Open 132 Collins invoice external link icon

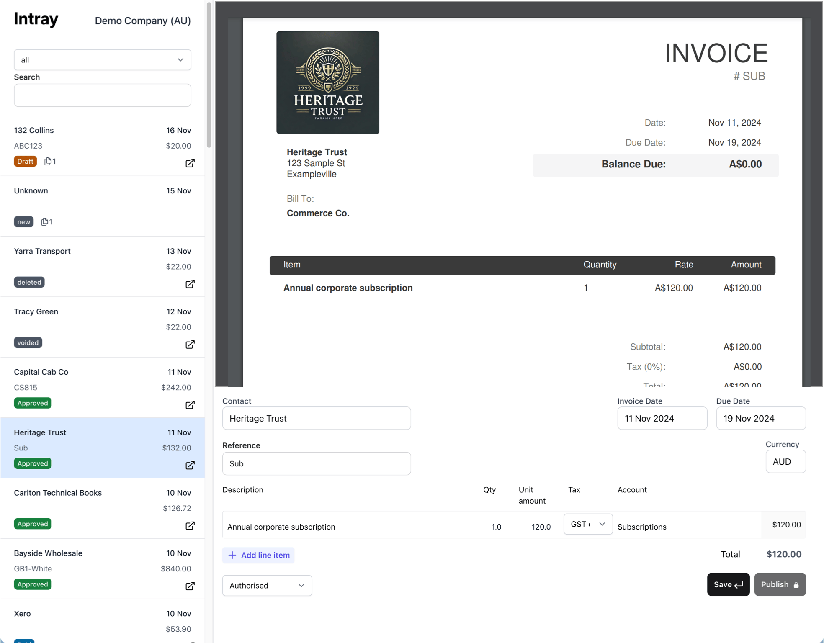click(190, 163)
